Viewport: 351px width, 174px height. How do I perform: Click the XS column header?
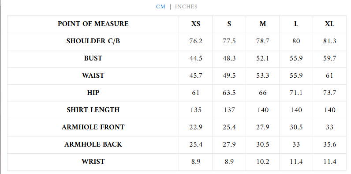[196, 24]
